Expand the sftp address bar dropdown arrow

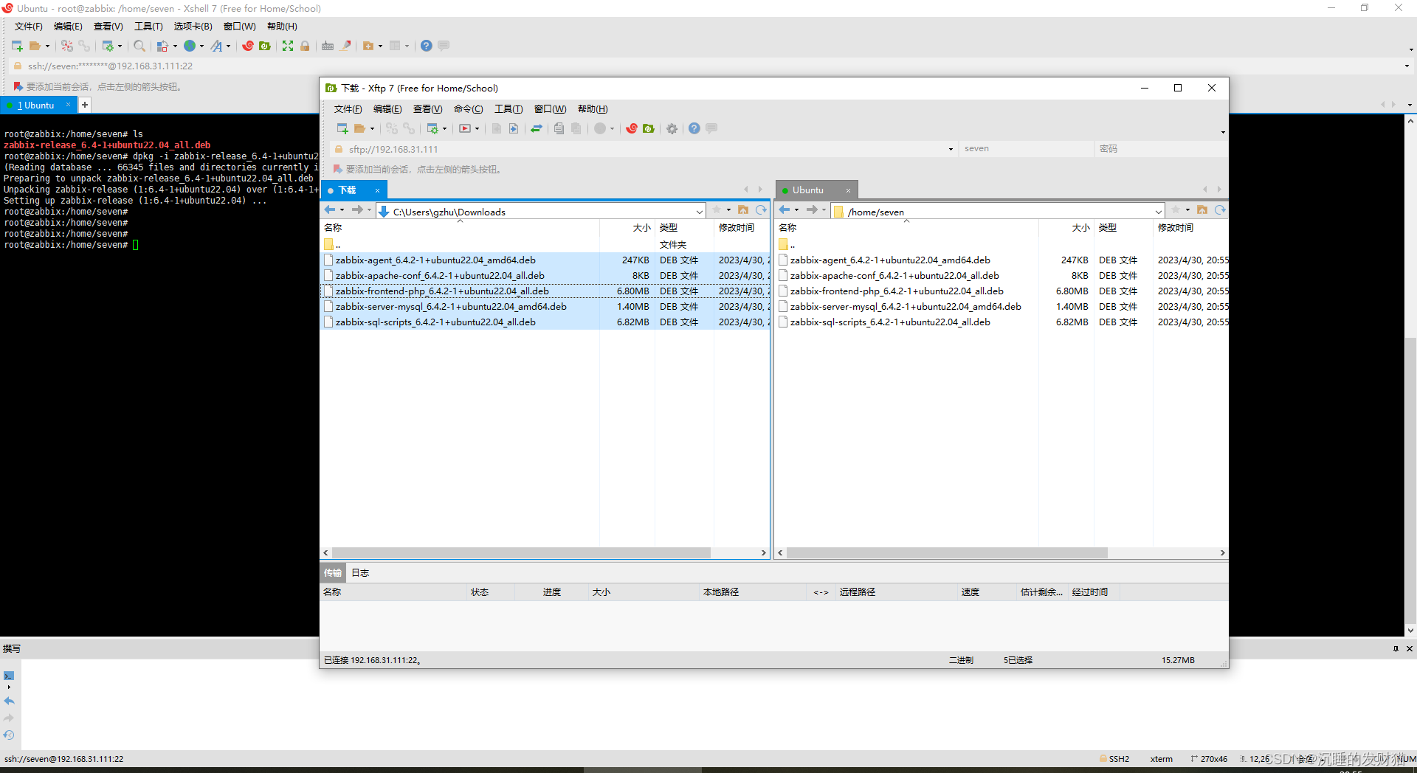point(951,149)
